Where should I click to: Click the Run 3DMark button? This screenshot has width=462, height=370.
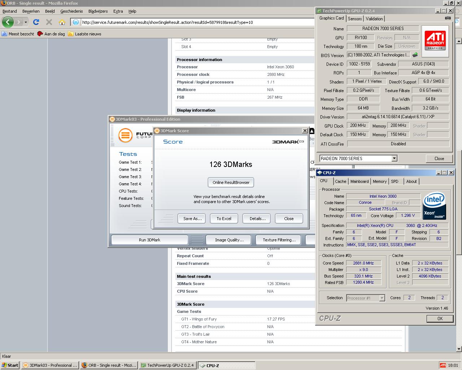(149, 240)
